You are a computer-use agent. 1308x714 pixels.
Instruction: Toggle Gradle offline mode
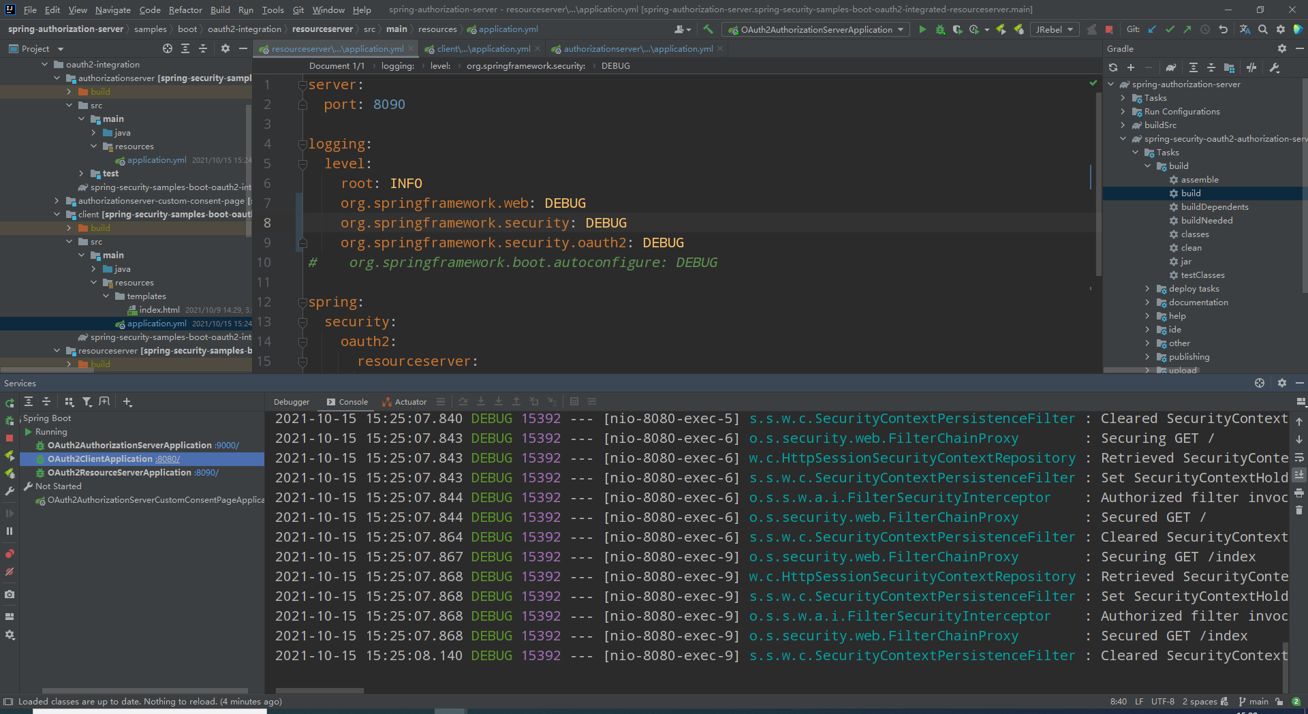1251,67
